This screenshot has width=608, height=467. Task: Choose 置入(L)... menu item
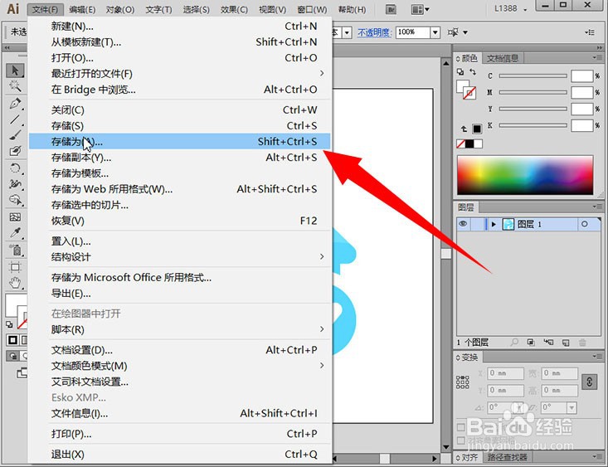pos(180,241)
